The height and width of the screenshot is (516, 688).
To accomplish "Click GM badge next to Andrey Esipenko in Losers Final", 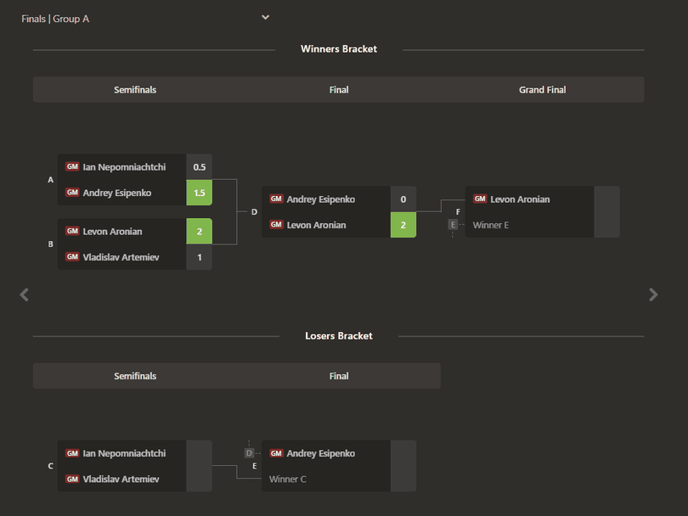I will [x=276, y=453].
